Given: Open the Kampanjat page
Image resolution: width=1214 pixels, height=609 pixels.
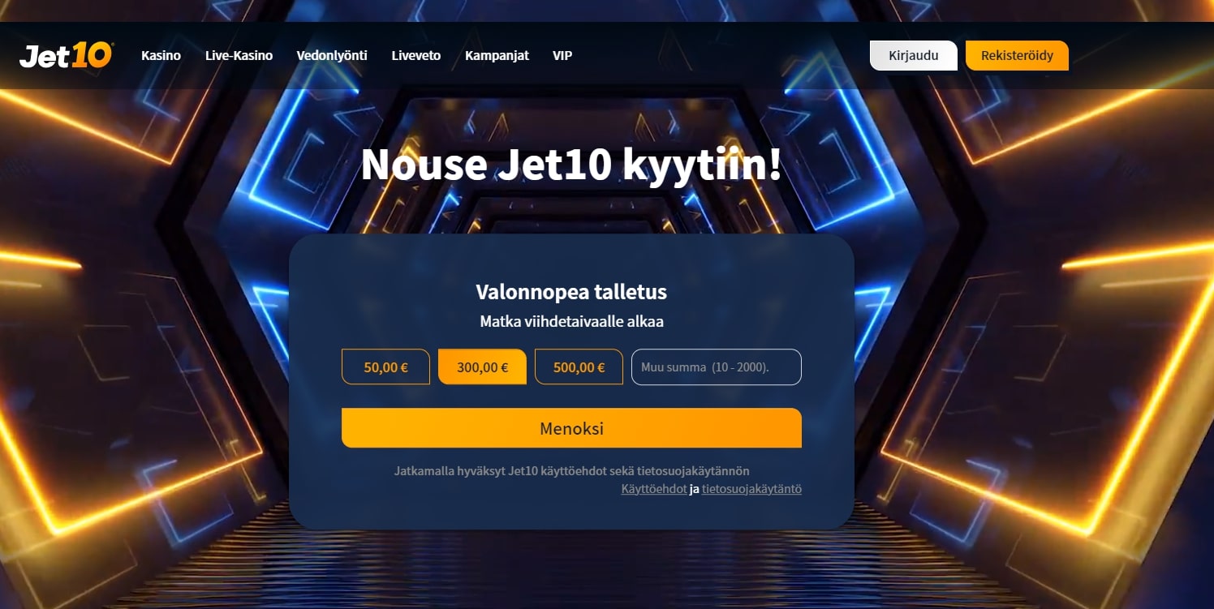Looking at the screenshot, I should [497, 55].
